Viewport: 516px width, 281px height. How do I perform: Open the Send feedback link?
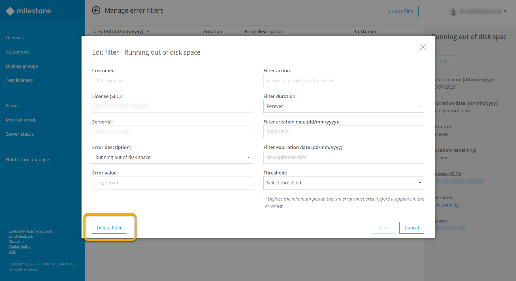point(20,236)
